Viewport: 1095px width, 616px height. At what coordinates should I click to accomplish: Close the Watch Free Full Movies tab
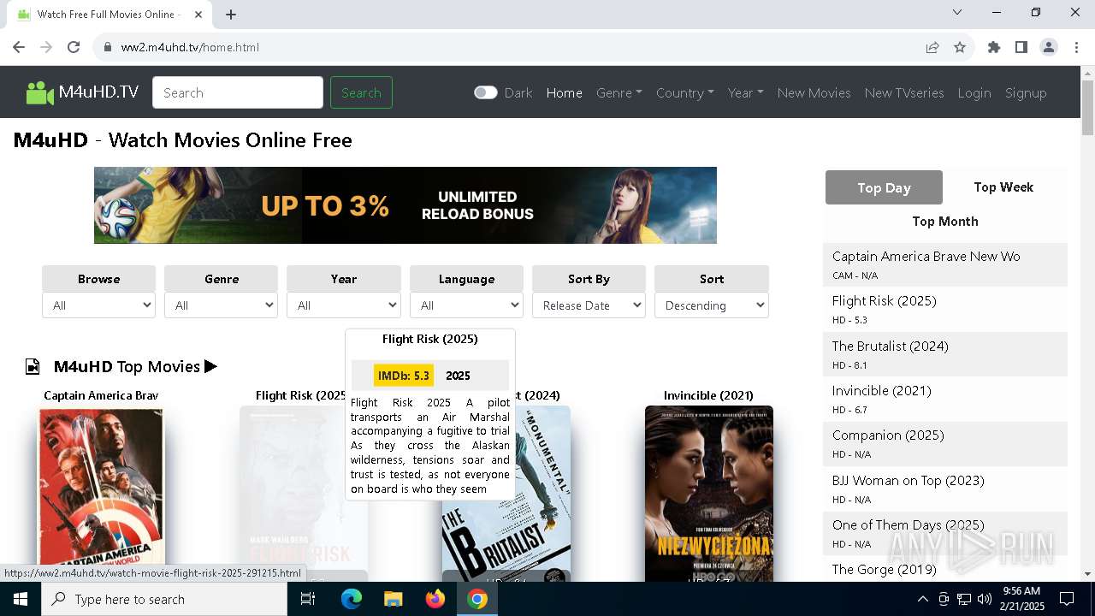[198, 14]
